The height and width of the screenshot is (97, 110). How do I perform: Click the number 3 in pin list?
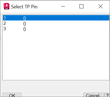click(5, 29)
